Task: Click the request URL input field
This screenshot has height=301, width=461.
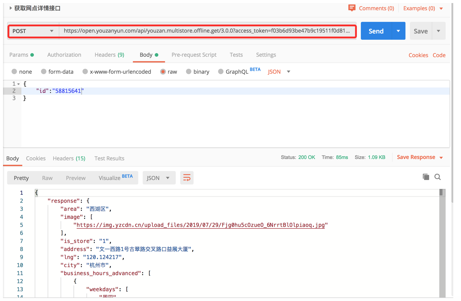Action: pyautogui.click(x=207, y=31)
